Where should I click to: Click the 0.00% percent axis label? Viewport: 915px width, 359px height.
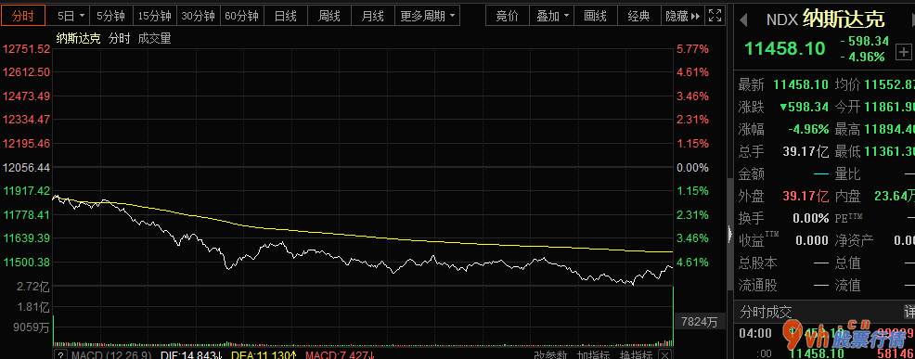tap(692, 167)
